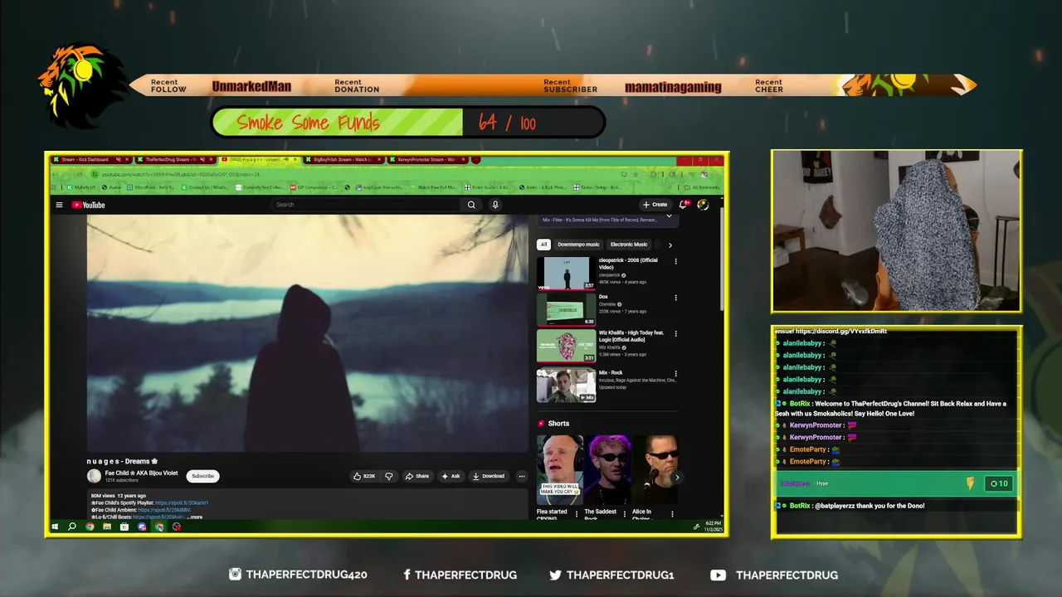Open options menu for Mix - Rock
This screenshot has width=1062, height=597.
[x=675, y=374]
